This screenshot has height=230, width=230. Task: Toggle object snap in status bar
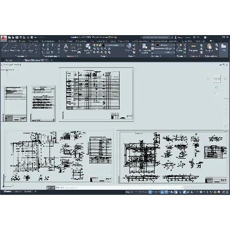click(x=166, y=192)
